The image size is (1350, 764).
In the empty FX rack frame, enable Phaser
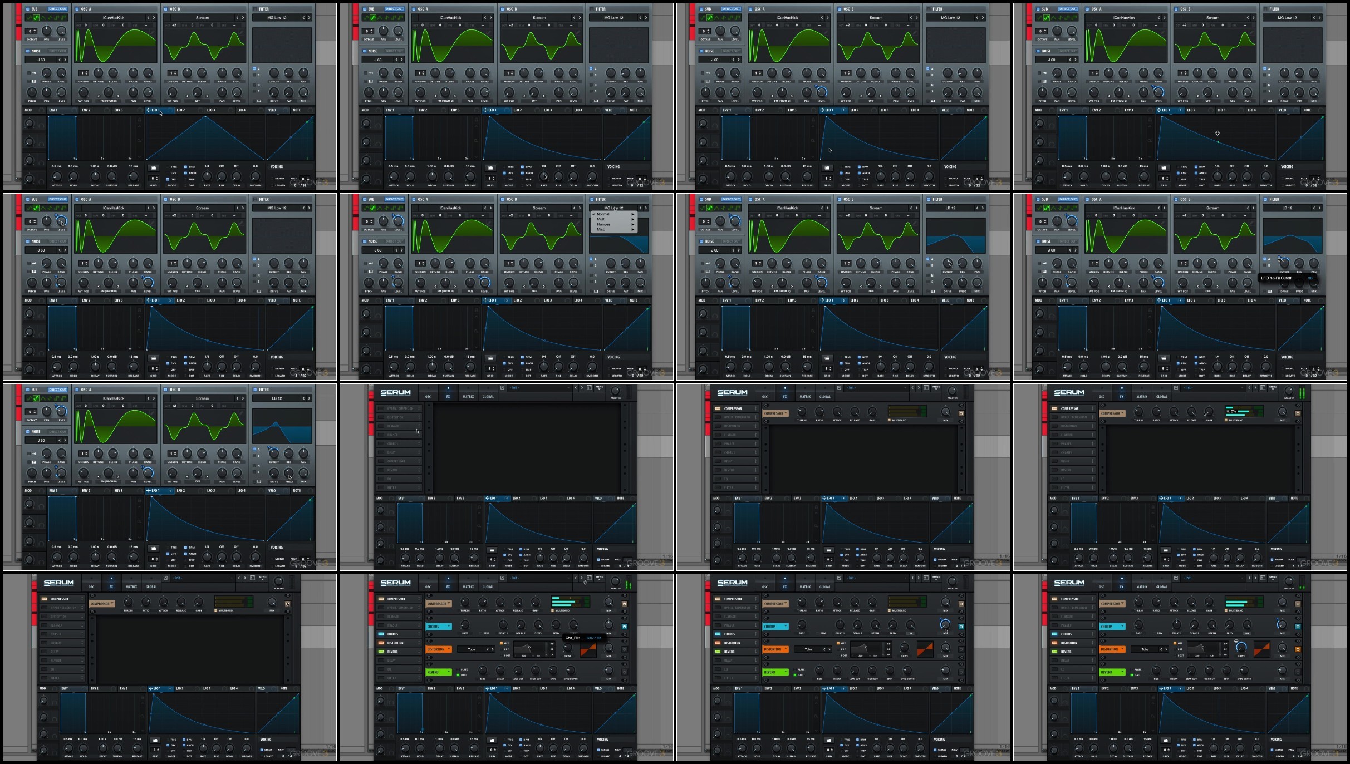coord(381,435)
